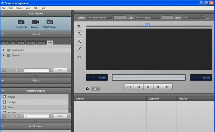Collapse the Notifications panel
215x132 pixels.
pyautogui.click(x=3, y=126)
